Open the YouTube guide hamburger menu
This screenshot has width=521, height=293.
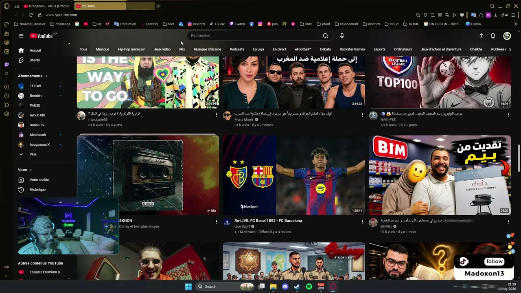click(x=21, y=36)
